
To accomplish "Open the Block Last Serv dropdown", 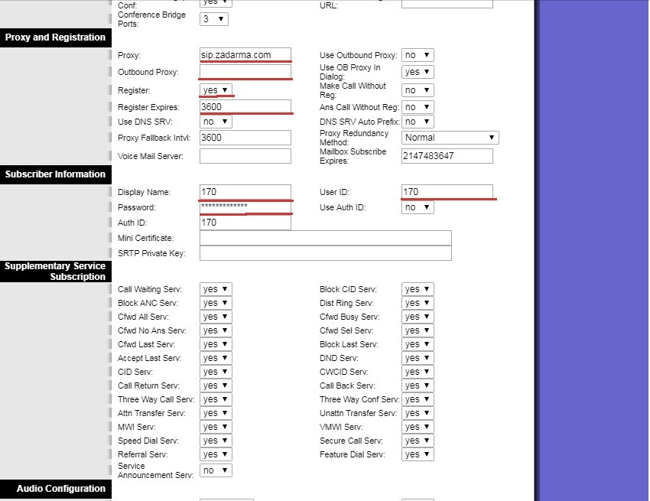I will (418, 344).
